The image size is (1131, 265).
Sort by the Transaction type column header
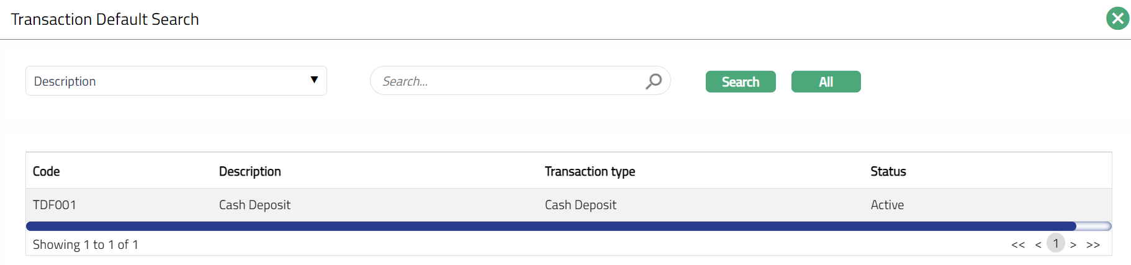[x=590, y=171]
